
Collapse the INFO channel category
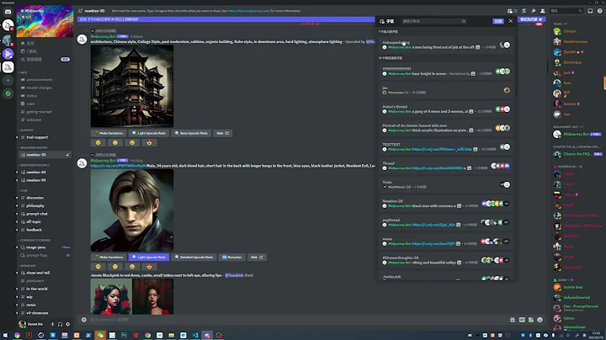click(x=24, y=72)
